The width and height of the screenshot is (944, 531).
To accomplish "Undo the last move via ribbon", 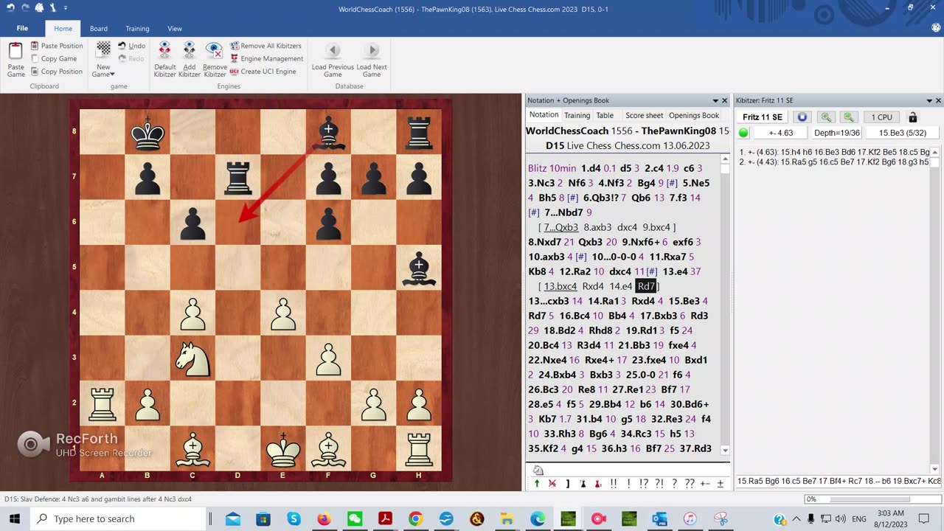I will click(x=132, y=46).
